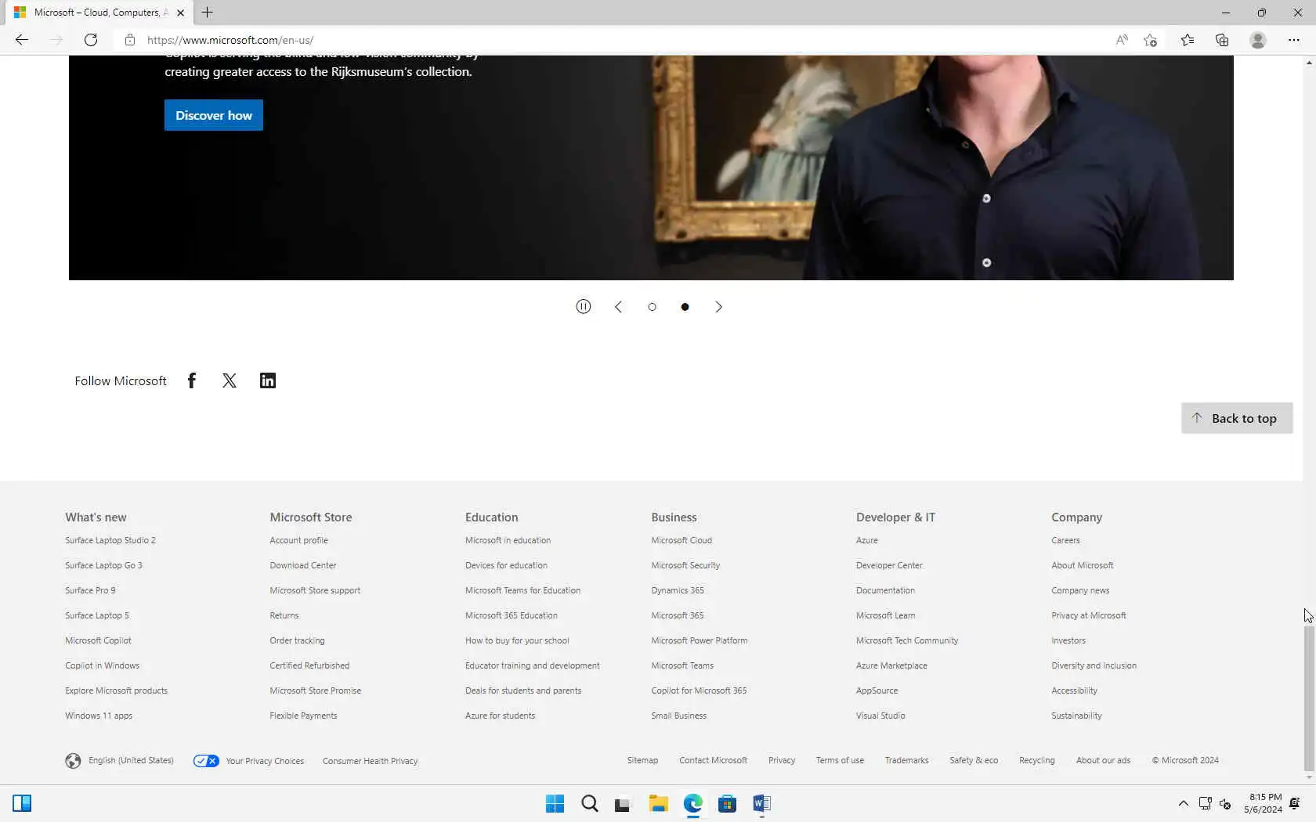This screenshot has height=822, width=1316.
Task: Select the second carousel slide dot
Action: [685, 307]
